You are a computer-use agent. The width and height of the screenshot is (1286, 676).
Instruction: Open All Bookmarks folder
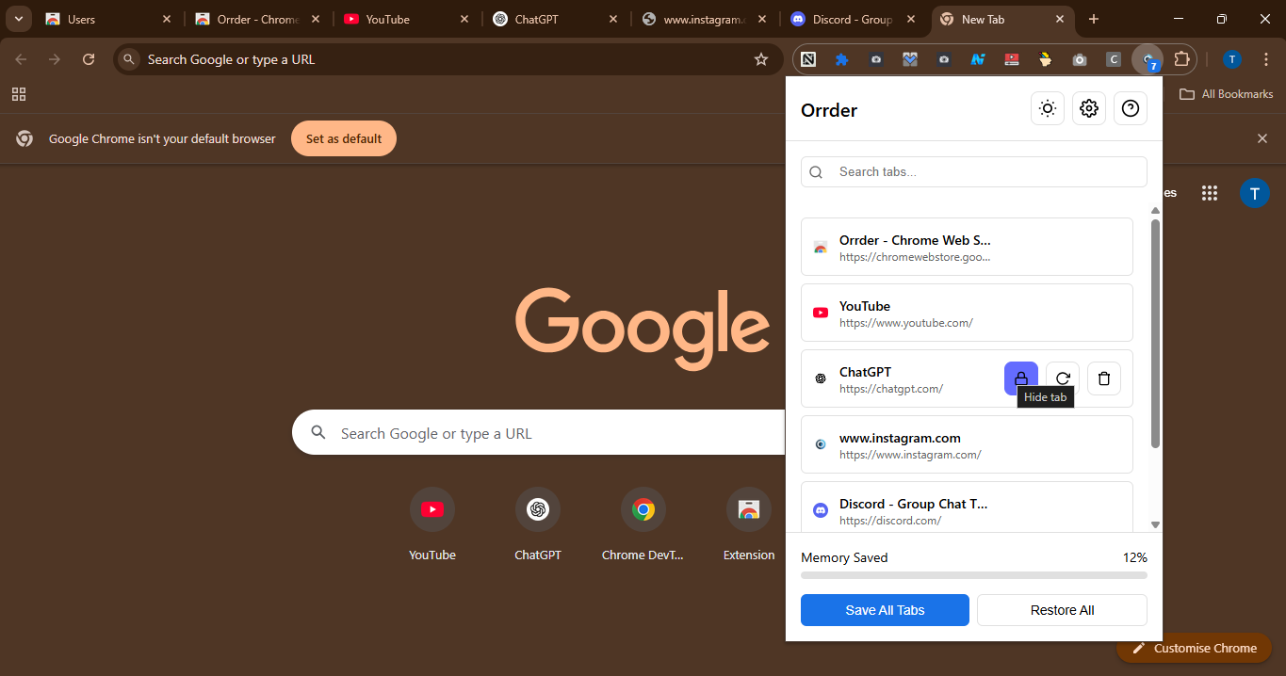pyautogui.click(x=1226, y=94)
